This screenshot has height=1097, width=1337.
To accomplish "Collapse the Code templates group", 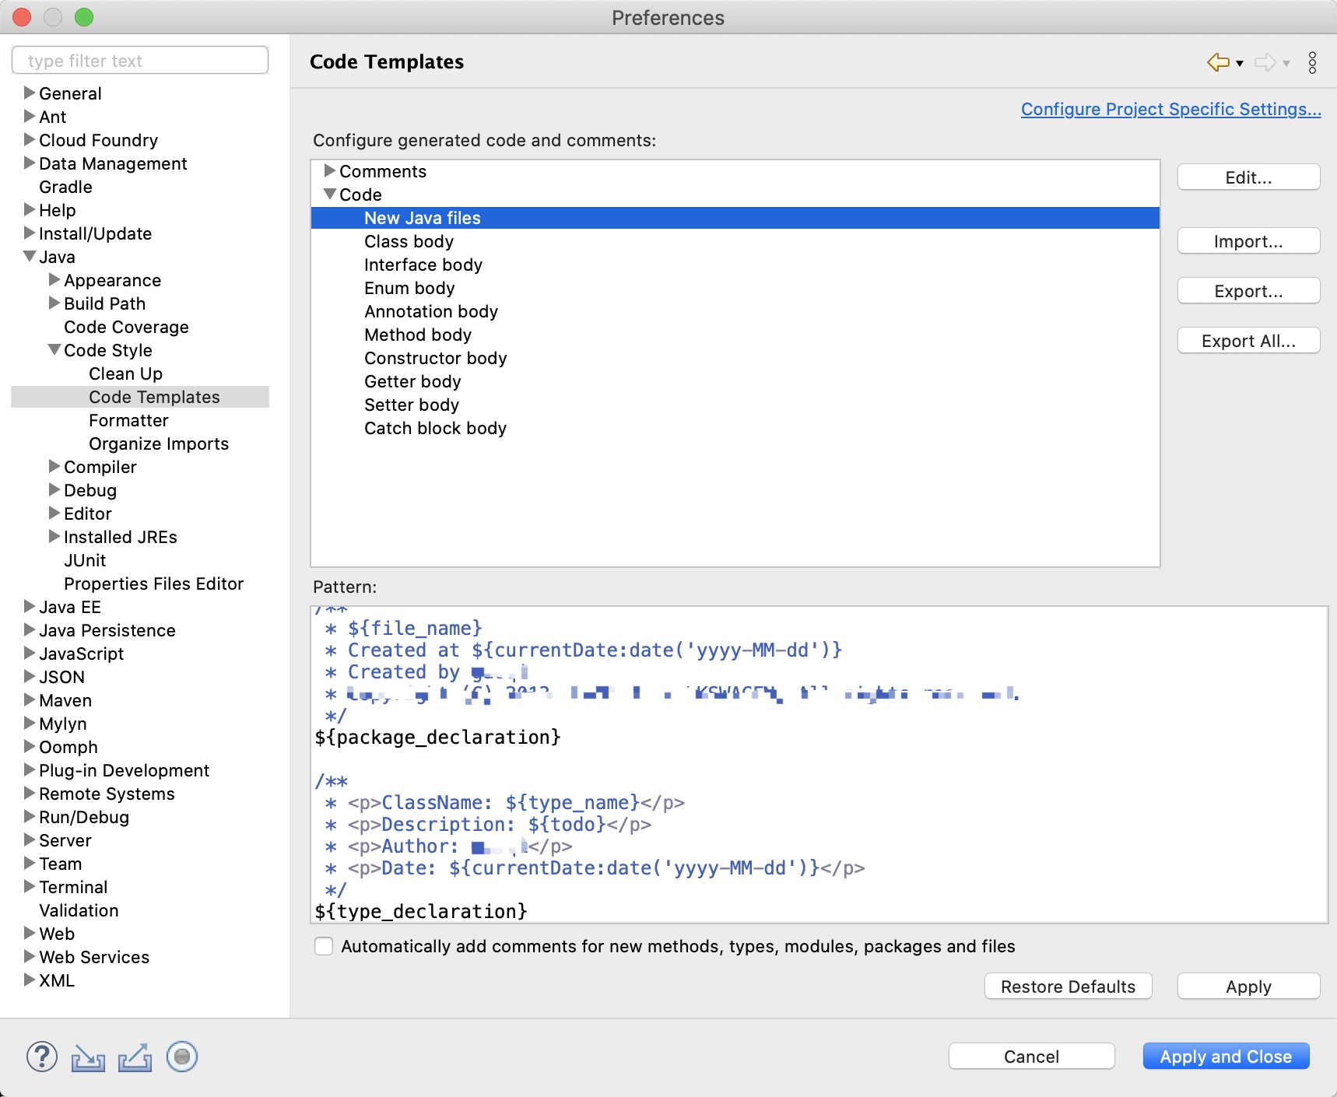I will (330, 194).
